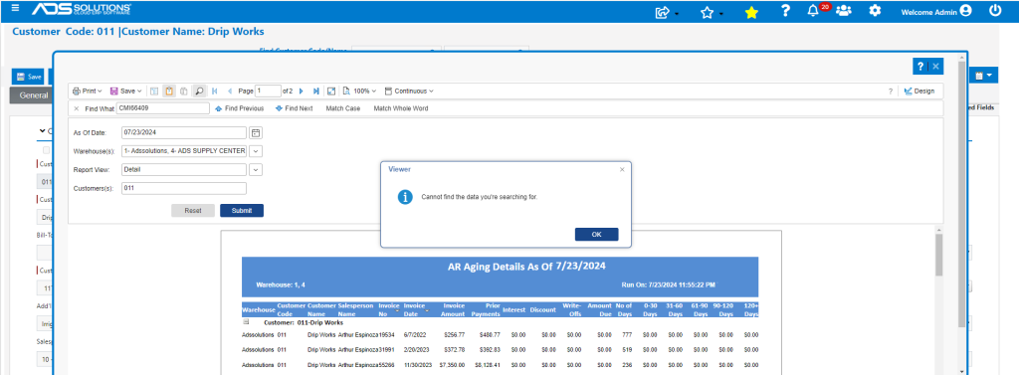The height and width of the screenshot is (375, 1019).
Task: Switch to the General tab
Action: tap(34, 94)
